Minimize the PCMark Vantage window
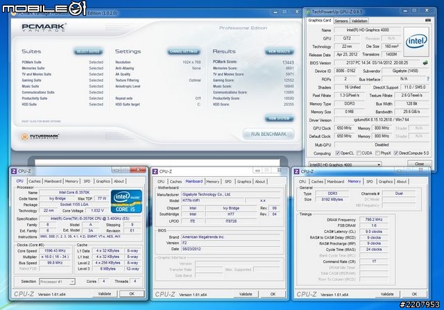This screenshot has height=310, width=444. click(275, 12)
